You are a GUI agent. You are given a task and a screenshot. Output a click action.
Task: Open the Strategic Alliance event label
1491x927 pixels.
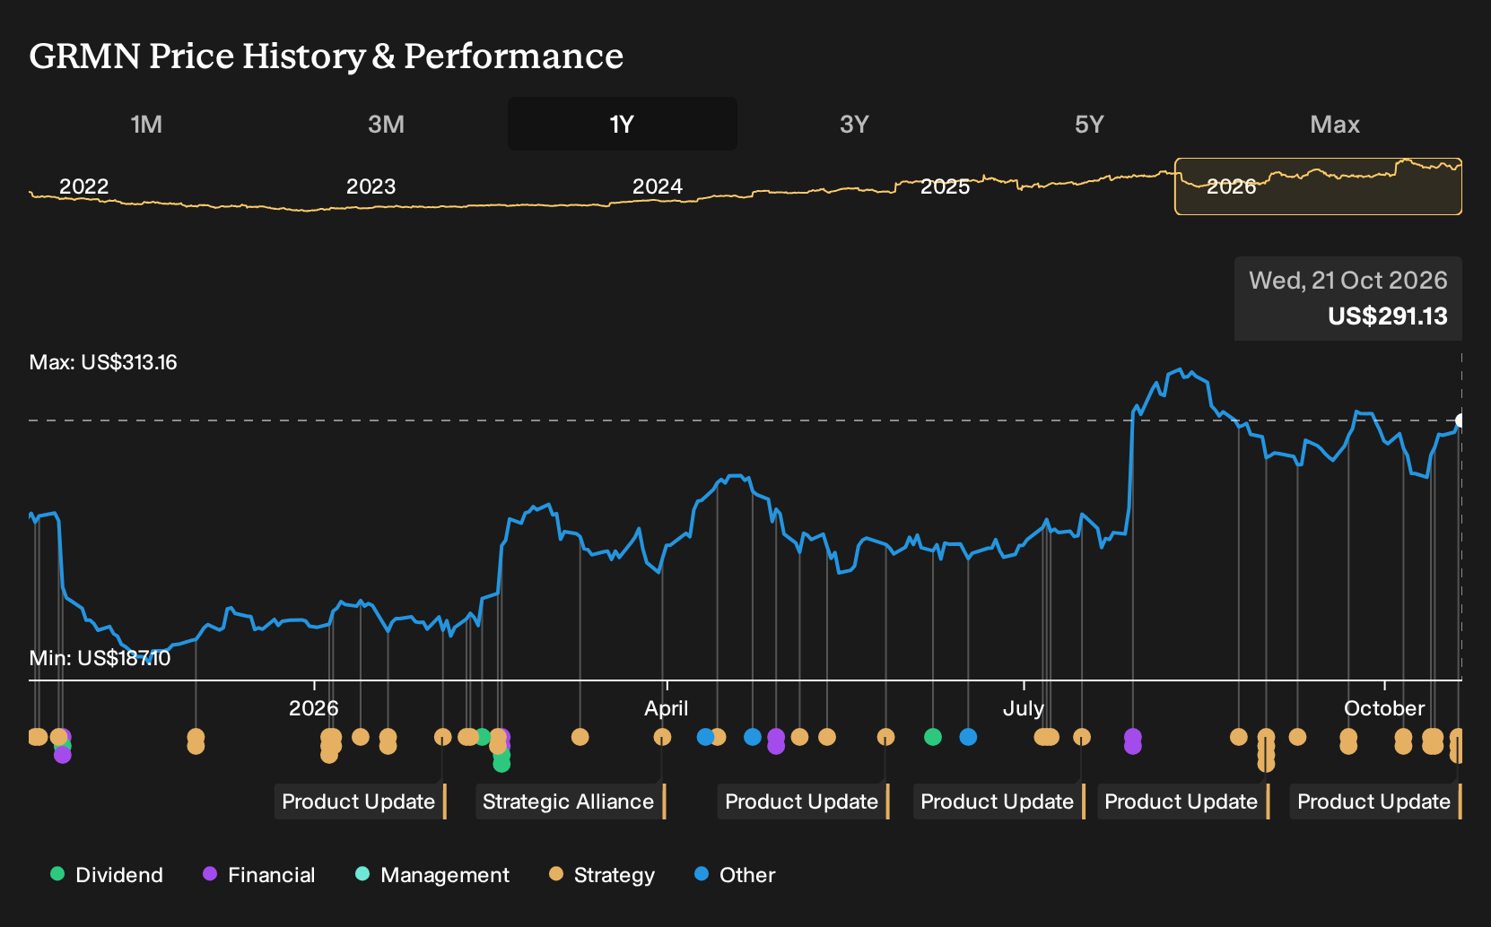tap(571, 801)
